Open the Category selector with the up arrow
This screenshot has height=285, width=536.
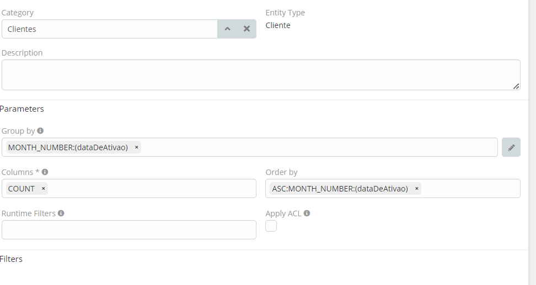pos(227,29)
